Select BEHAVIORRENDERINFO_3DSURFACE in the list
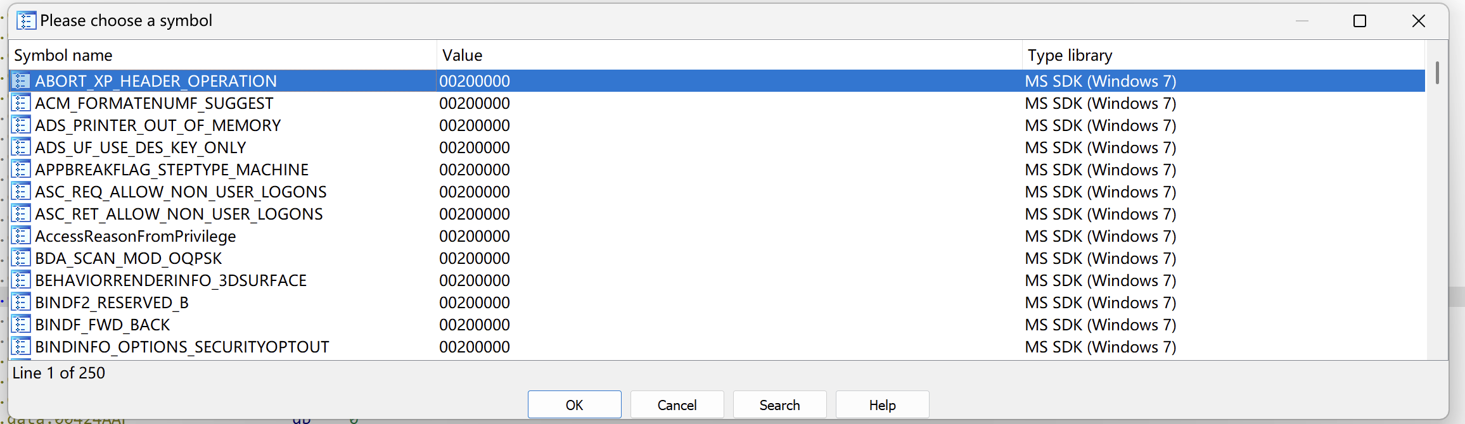The width and height of the screenshot is (1465, 424). point(170,280)
